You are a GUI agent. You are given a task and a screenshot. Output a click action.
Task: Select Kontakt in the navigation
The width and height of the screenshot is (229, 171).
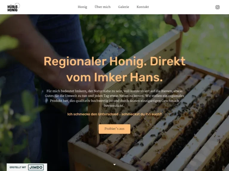[x=143, y=7]
